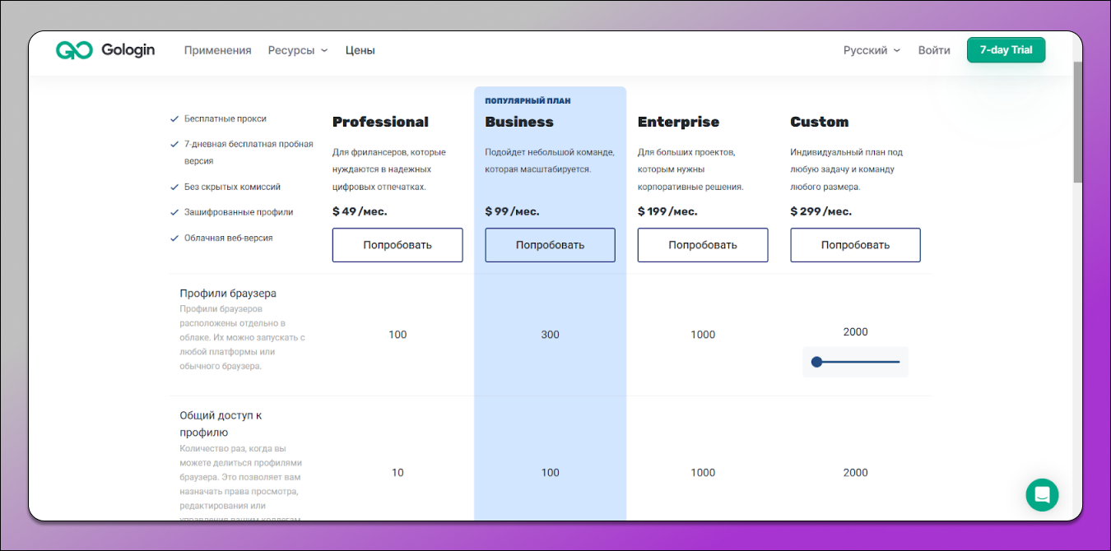Try the Professional plan with Попробовать

[397, 244]
